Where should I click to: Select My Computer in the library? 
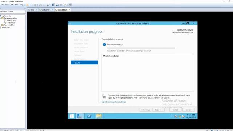(x=6, y=16)
